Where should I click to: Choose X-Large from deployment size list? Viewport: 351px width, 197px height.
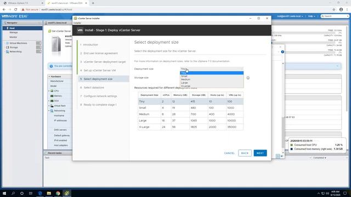pyautogui.click(x=212, y=86)
